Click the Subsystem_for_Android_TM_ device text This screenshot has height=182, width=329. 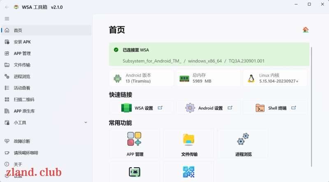152,61
